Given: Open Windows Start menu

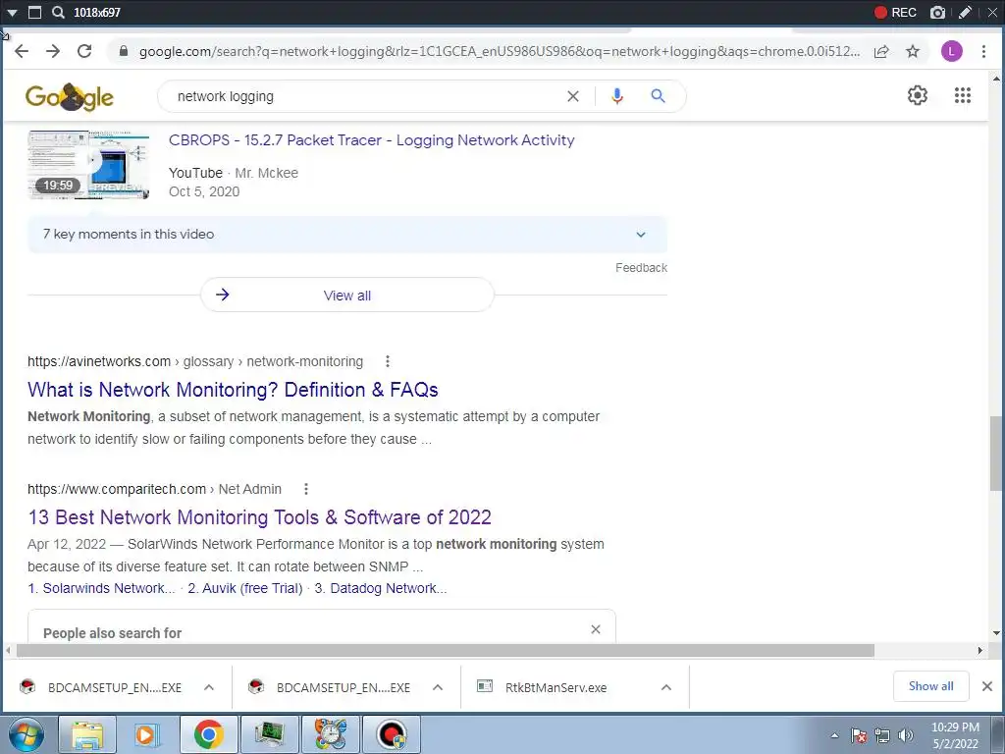Looking at the screenshot, I should point(26,734).
